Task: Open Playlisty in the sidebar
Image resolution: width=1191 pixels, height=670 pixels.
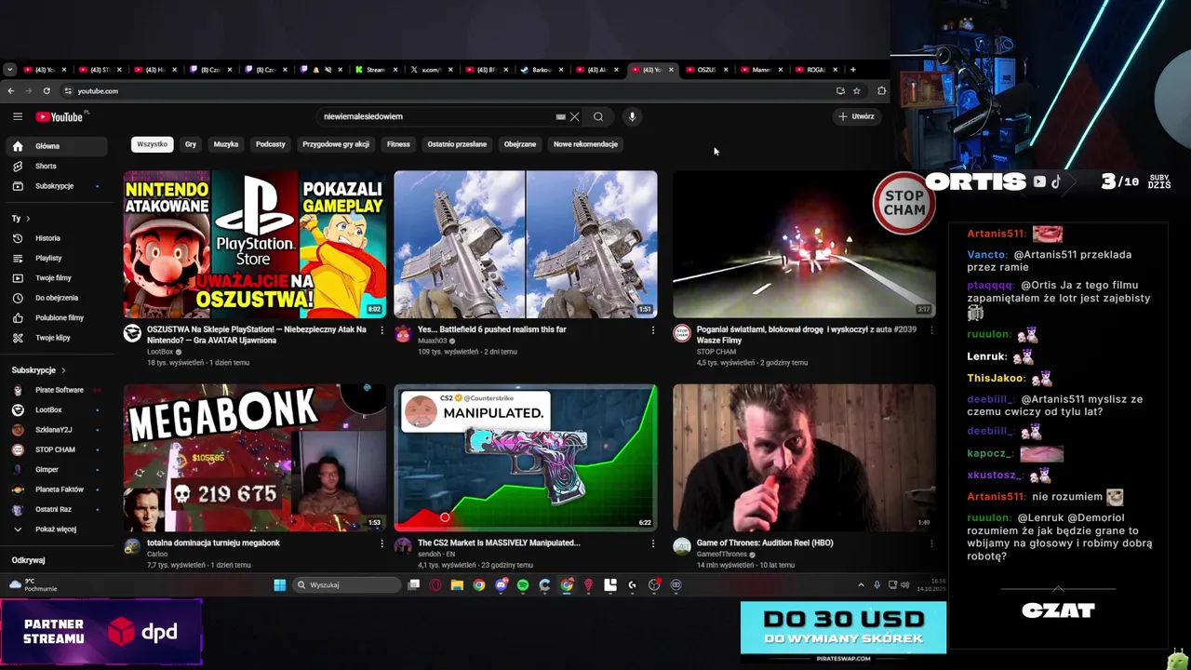Action: click(x=56, y=258)
